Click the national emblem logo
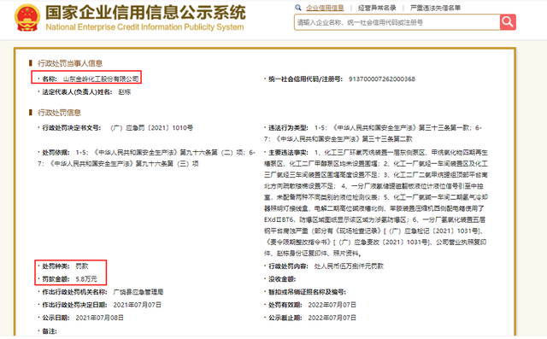 click(26, 18)
